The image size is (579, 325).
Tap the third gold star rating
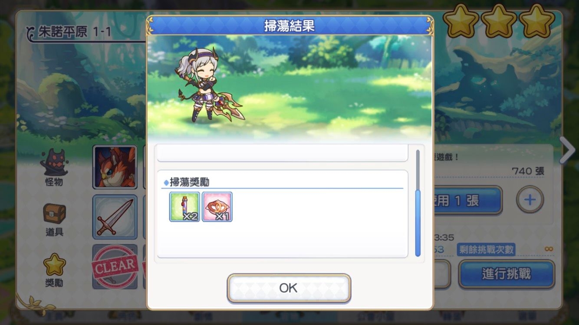[537, 20]
